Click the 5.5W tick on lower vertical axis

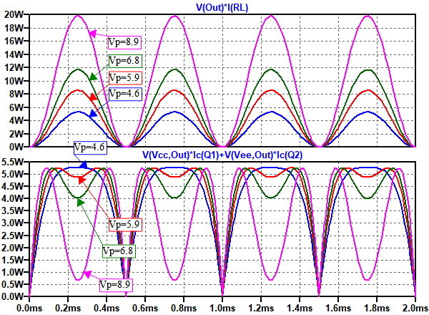(14, 162)
